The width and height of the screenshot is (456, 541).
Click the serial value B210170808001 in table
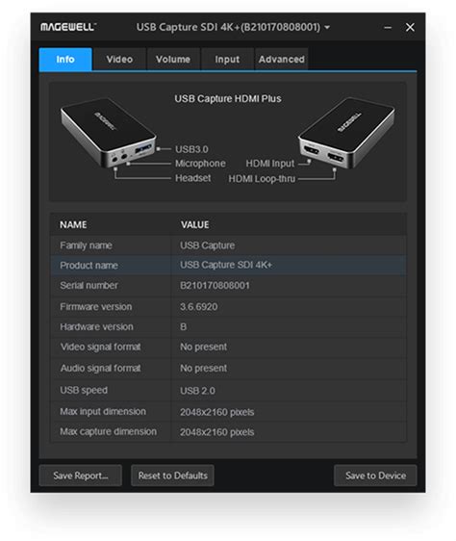tap(215, 285)
